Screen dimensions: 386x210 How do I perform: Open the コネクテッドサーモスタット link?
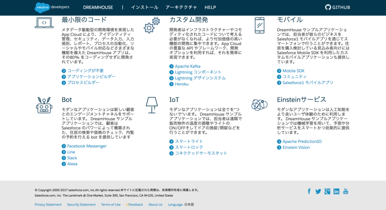(201, 153)
